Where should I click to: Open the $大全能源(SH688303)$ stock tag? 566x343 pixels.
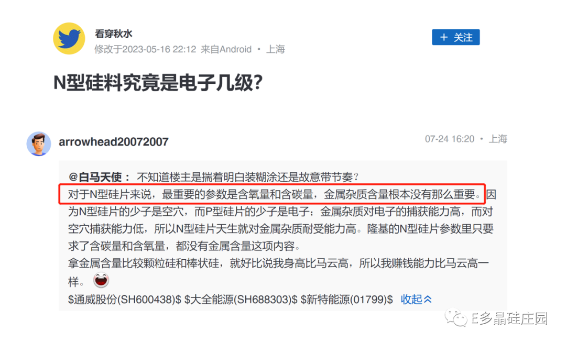241,299
